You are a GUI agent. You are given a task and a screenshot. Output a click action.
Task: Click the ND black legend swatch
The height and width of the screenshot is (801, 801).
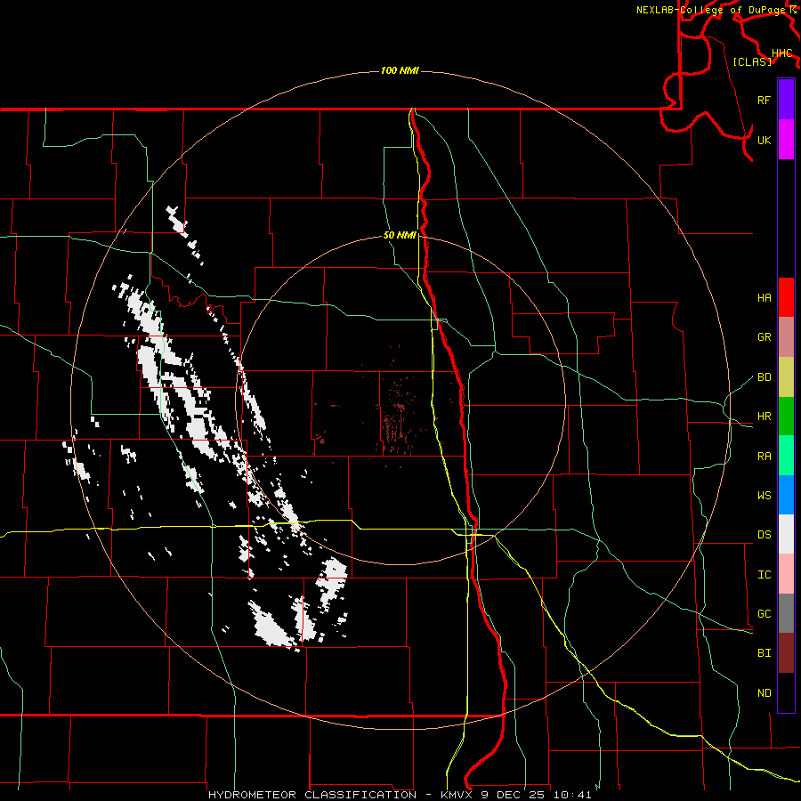pyautogui.click(x=786, y=692)
